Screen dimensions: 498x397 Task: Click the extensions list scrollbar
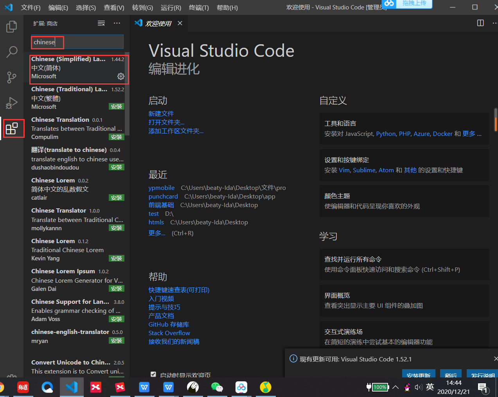[127, 94]
